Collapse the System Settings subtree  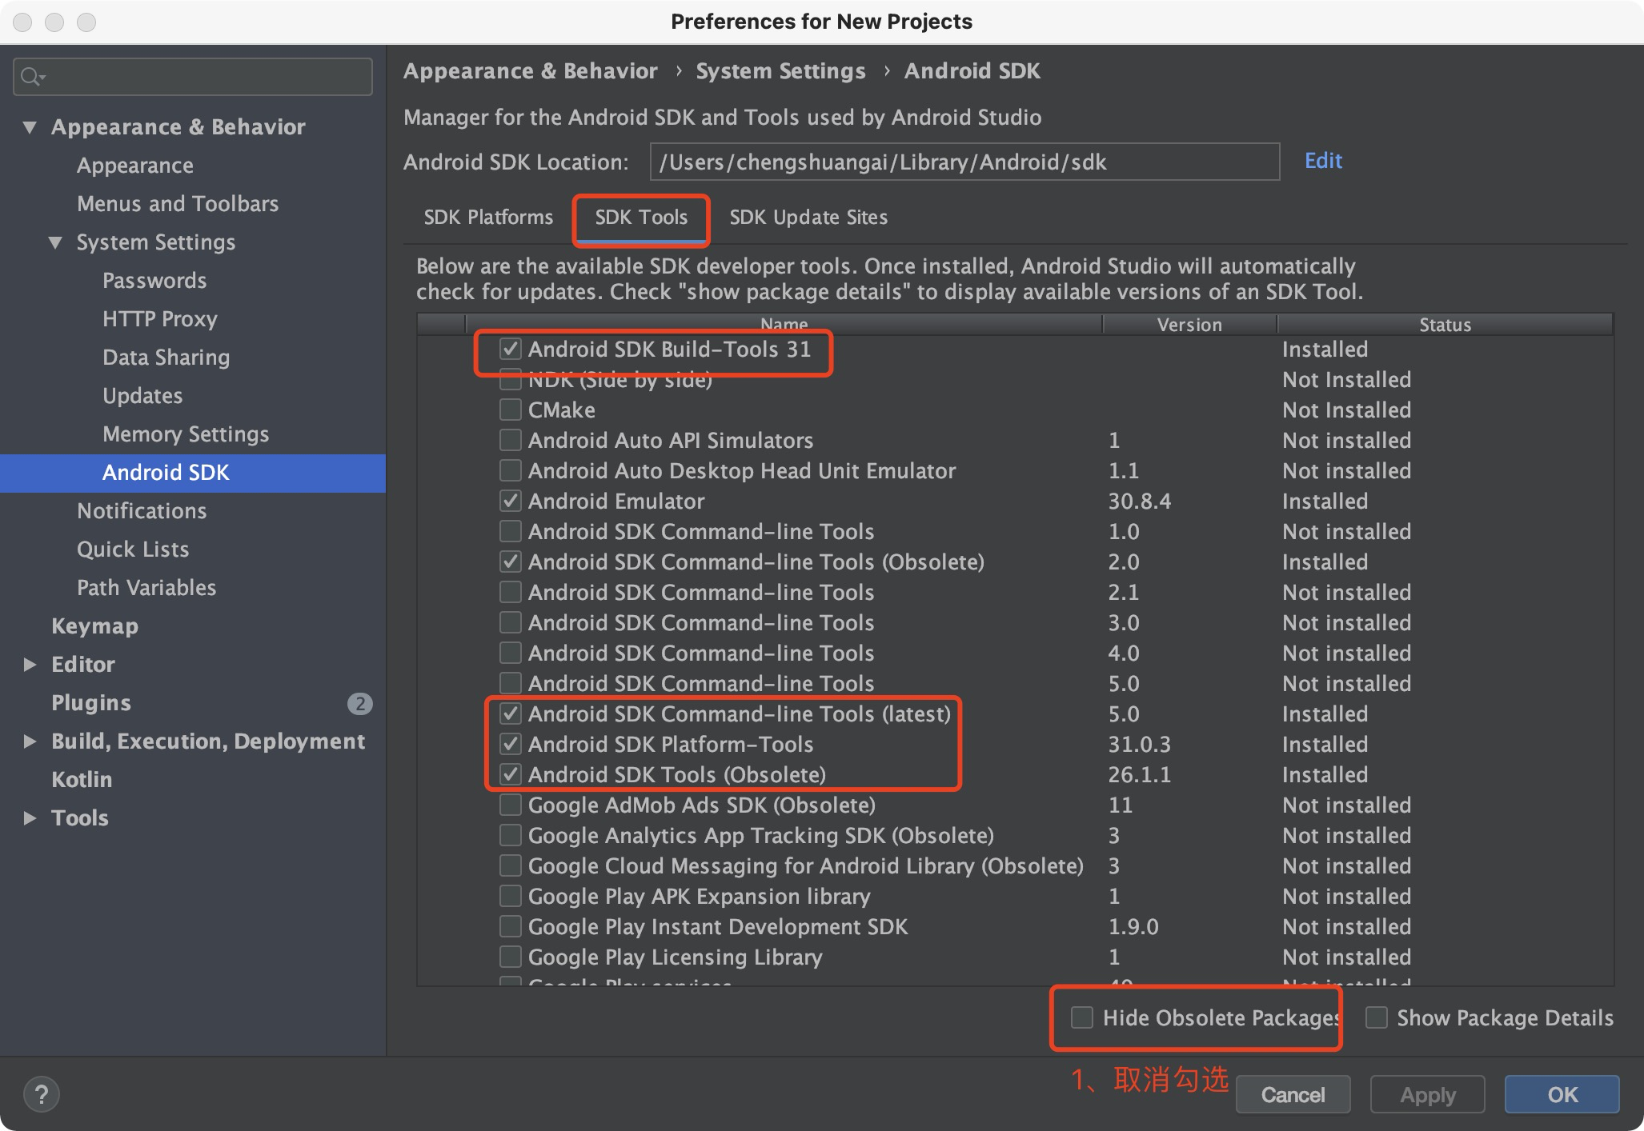55,242
